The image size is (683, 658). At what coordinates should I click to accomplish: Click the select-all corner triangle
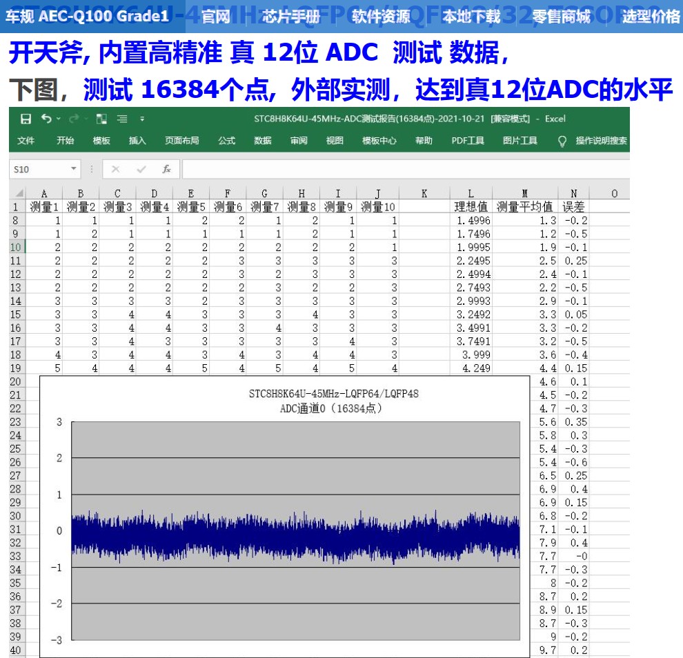point(18,193)
